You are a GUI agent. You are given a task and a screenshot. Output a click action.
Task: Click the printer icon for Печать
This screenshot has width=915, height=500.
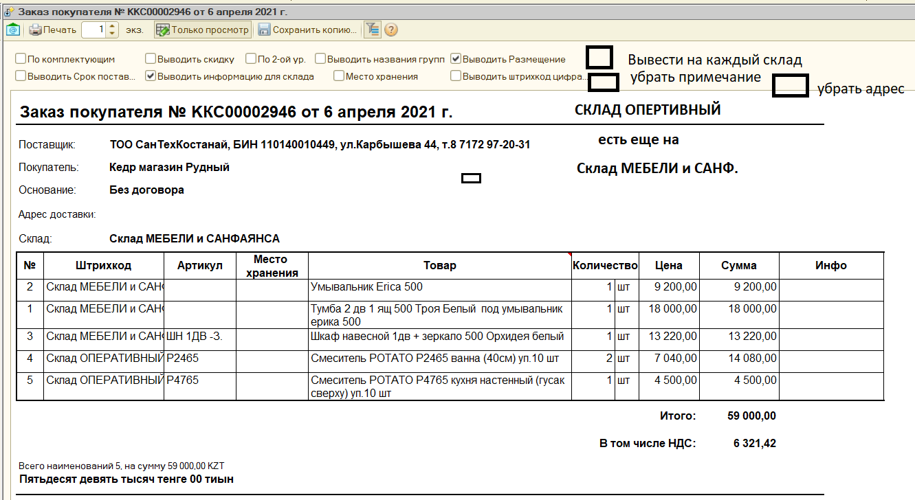click(35, 30)
